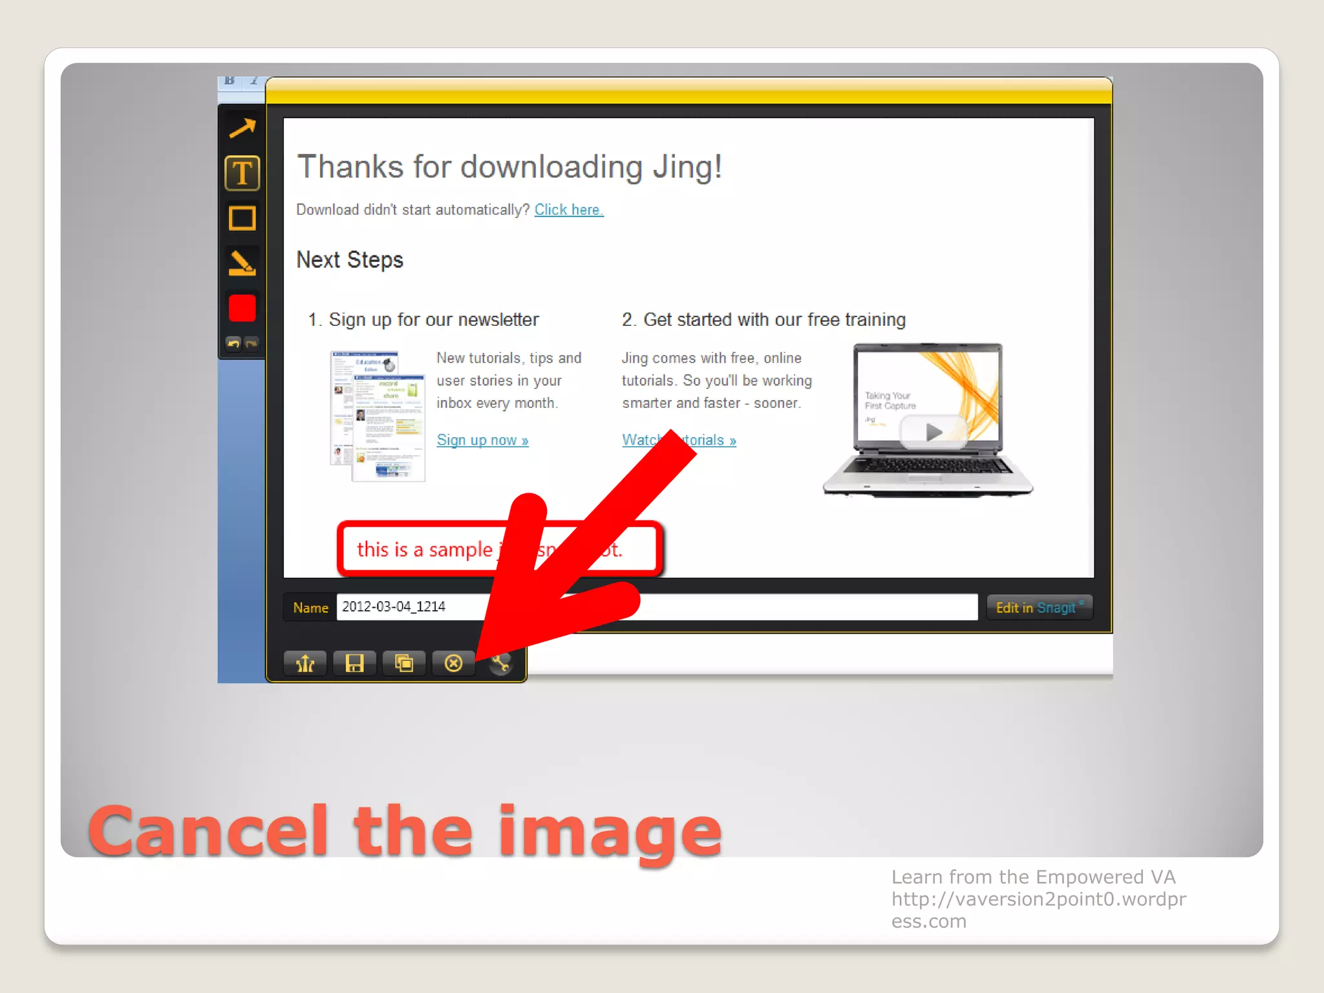Select the Frame rectangle tool
This screenshot has height=993, width=1324.
(x=242, y=219)
